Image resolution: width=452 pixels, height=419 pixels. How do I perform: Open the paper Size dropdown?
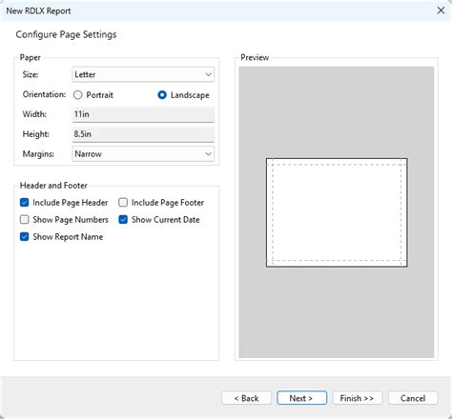click(143, 74)
